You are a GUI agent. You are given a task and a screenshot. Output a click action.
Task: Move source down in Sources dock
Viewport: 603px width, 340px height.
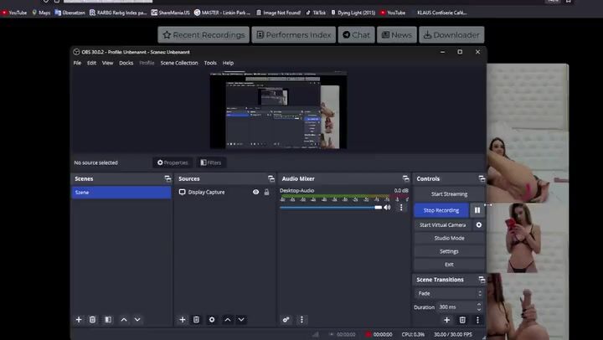pos(241,320)
